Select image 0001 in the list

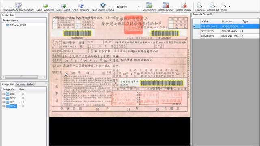(x=13, y=94)
